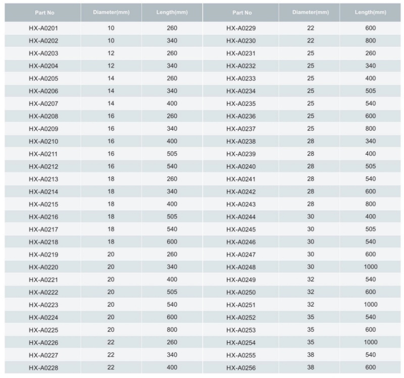Screen dimensions: 404x378
Task: Select part number HX-A0218
Action: click(x=43, y=242)
